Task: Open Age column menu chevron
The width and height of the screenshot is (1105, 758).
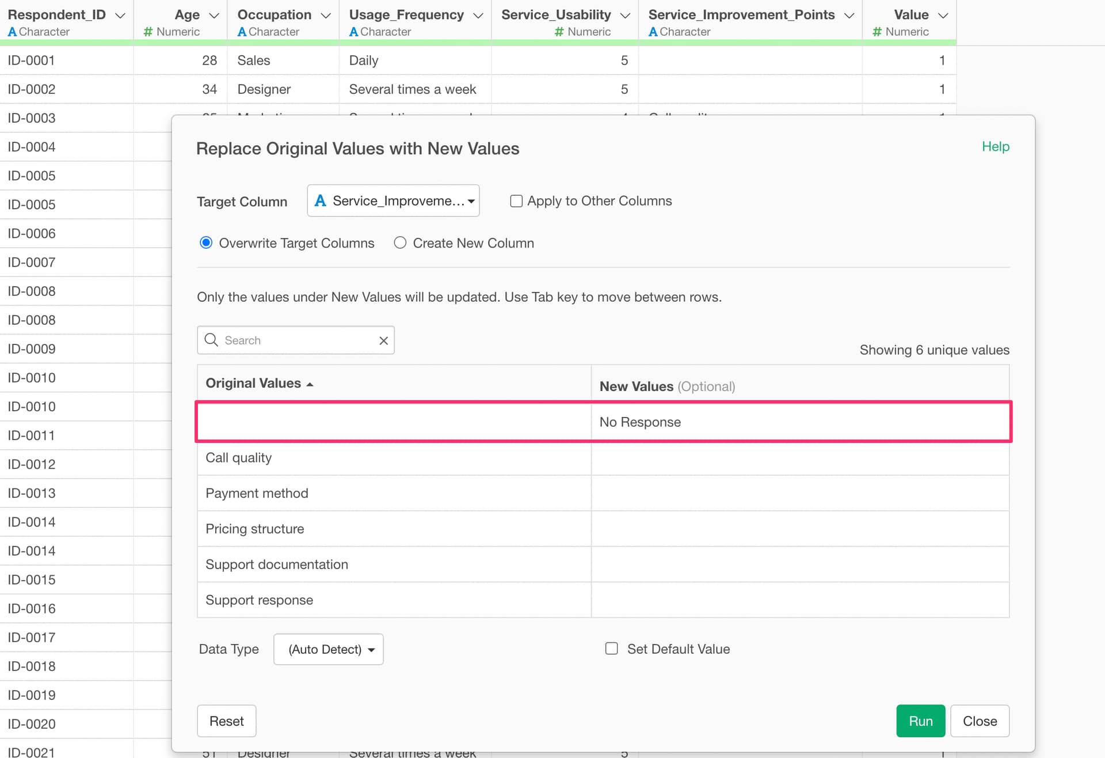Action: [214, 16]
